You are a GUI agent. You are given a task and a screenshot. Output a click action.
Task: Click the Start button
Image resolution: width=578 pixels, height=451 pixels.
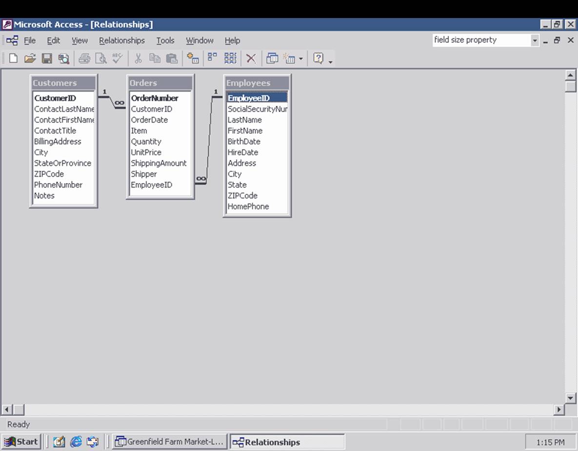click(21, 442)
